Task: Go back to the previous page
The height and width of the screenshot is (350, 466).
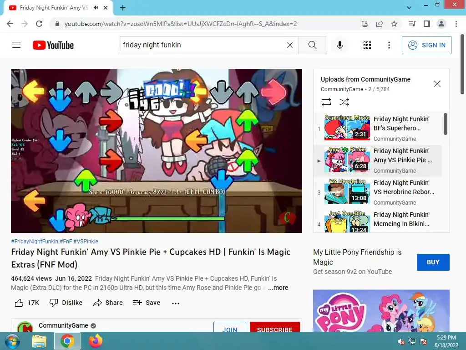Action: pyautogui.click(x=10, y=24)
